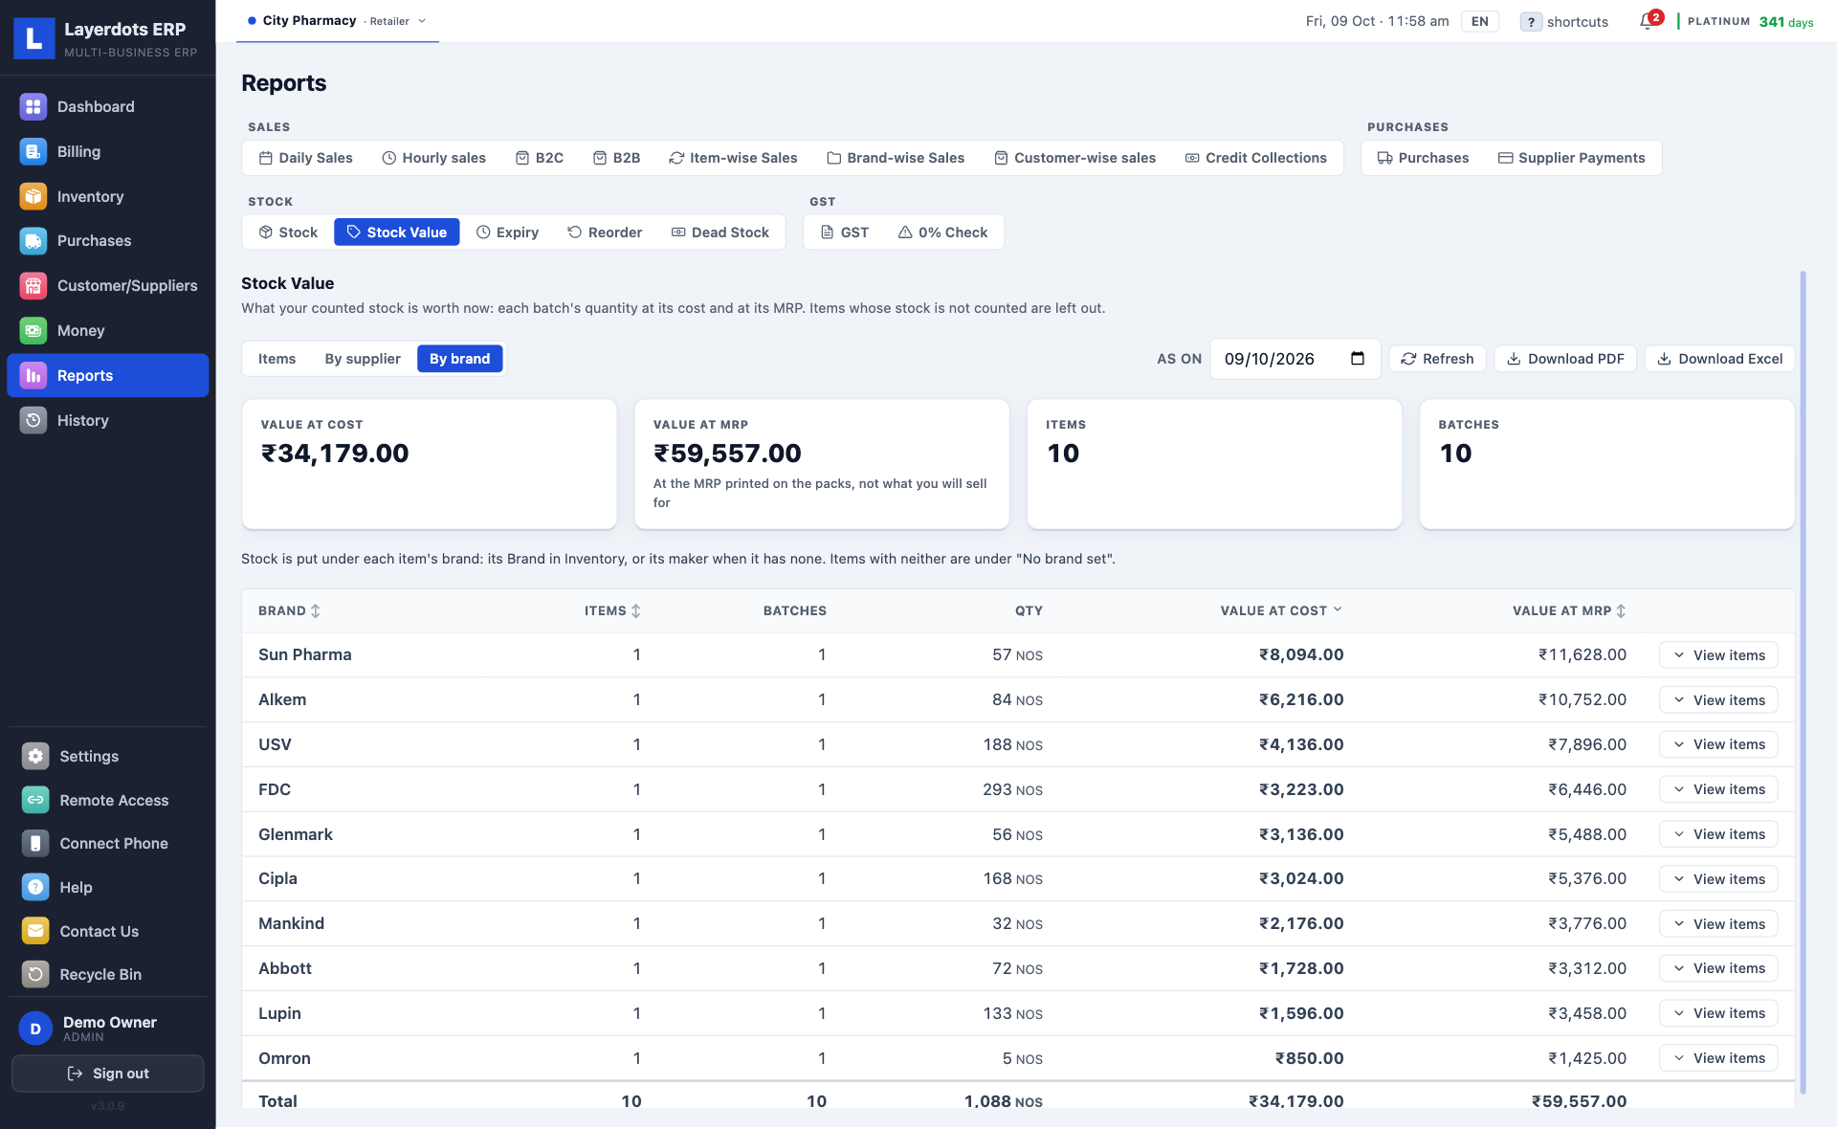Select the By brand view
This screenshot has width=1837, height=1129.
tap(459, 359)
